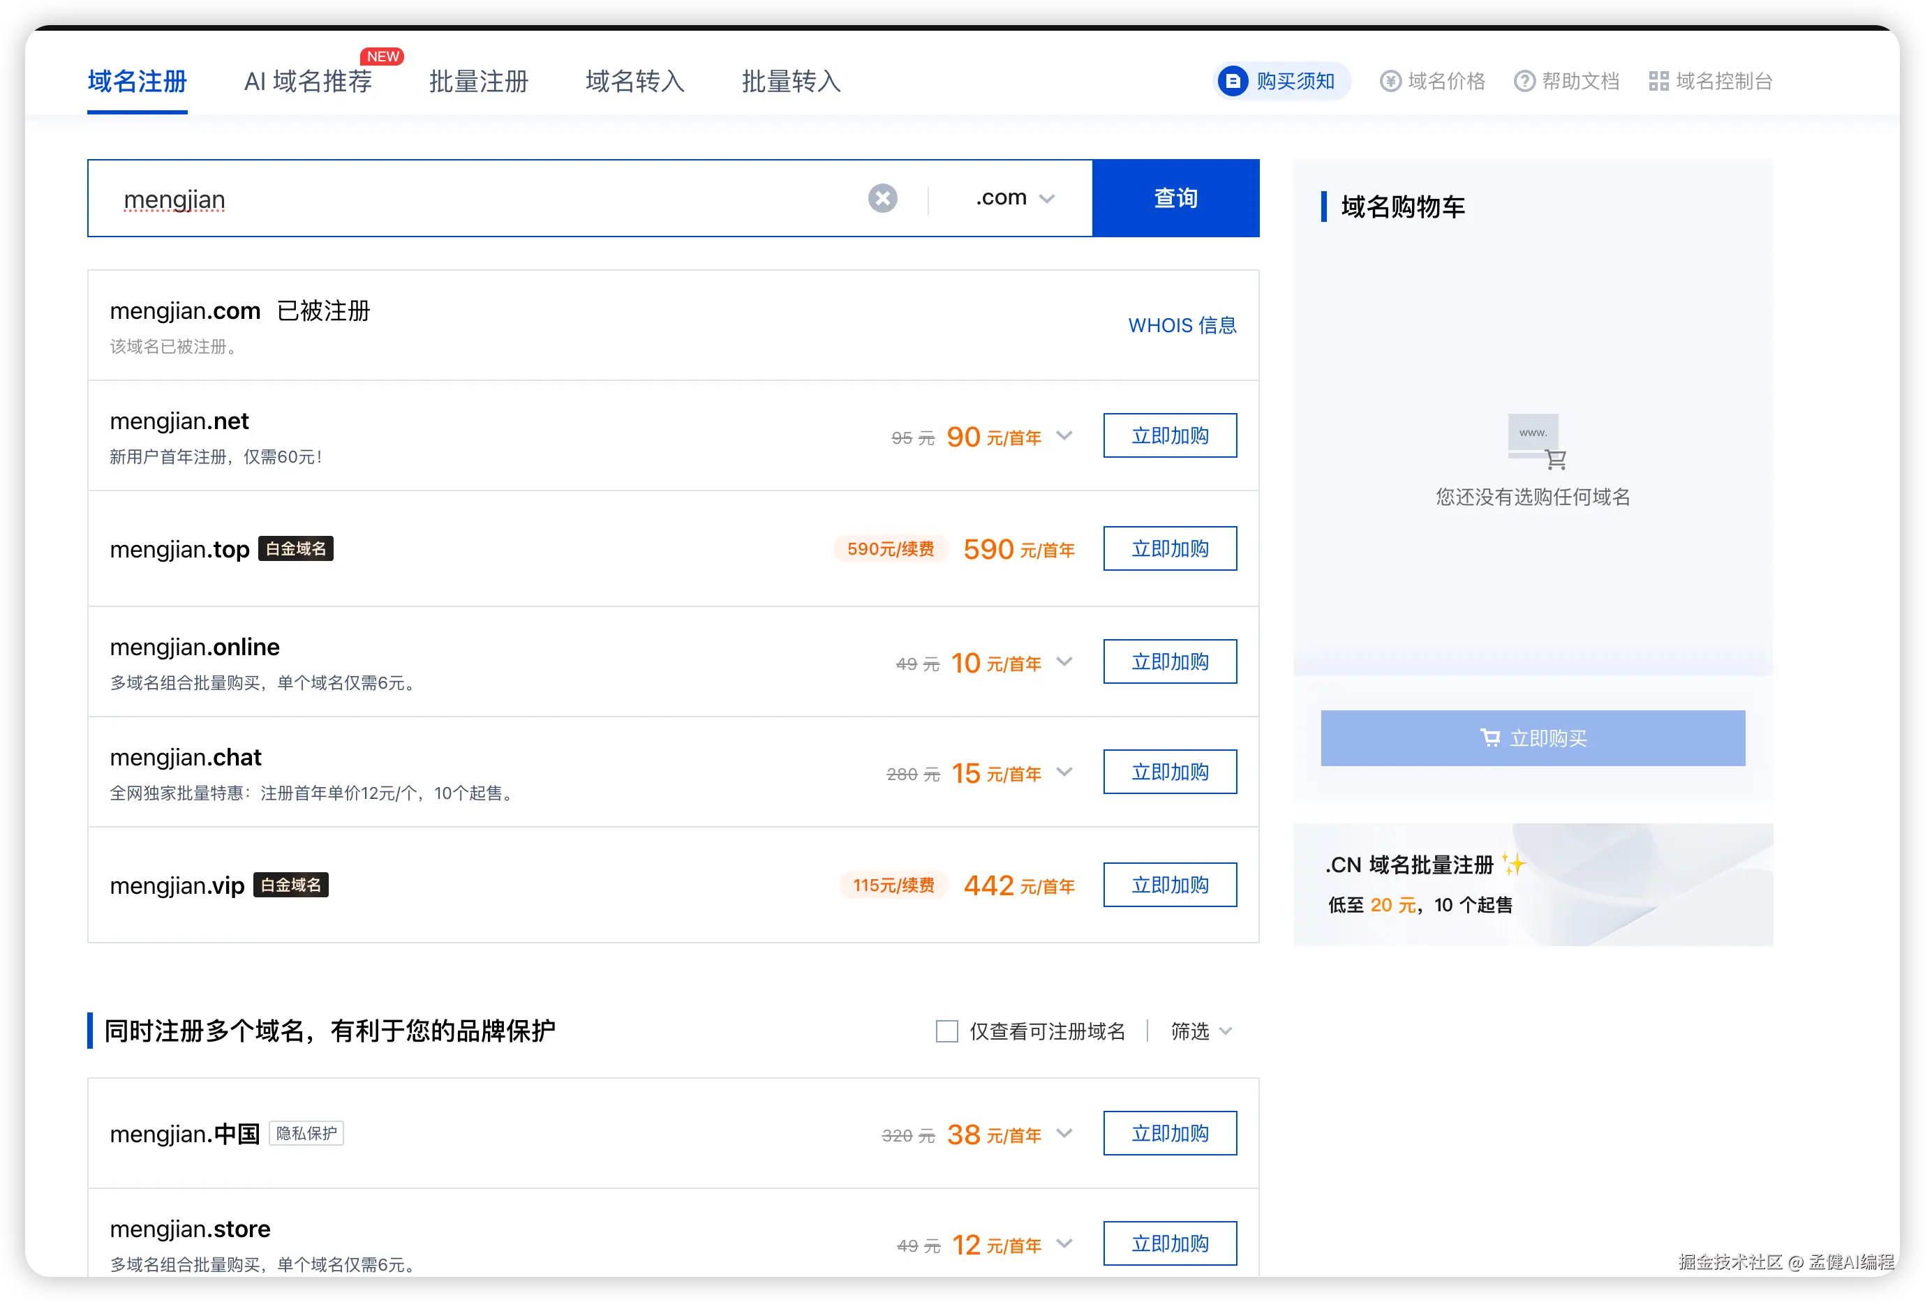This screenshot has height=1302, width=1925.
Task: Open 购买须知 purchase notice icon button
Action: point(1233,81)
